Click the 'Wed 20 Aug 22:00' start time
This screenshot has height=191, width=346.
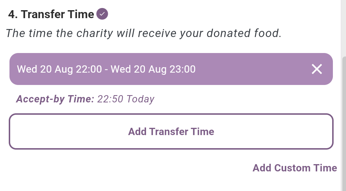[x=59, y=69]
